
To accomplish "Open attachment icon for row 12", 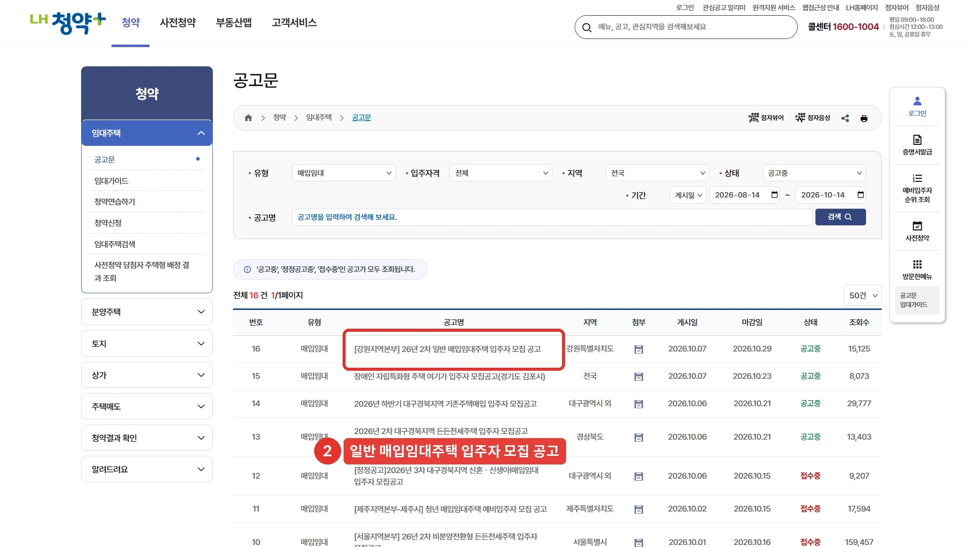I will tap(639, 477).
